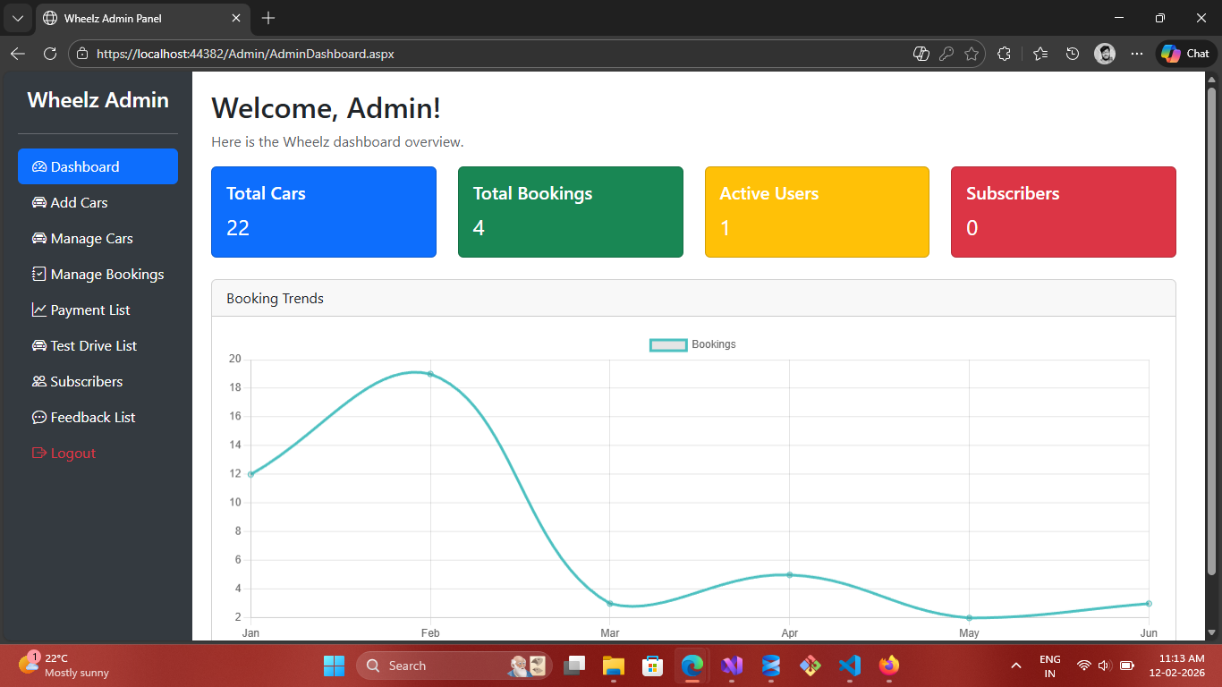Click the Dashboard speedometer icon in sidebar

tap(39, 167)
